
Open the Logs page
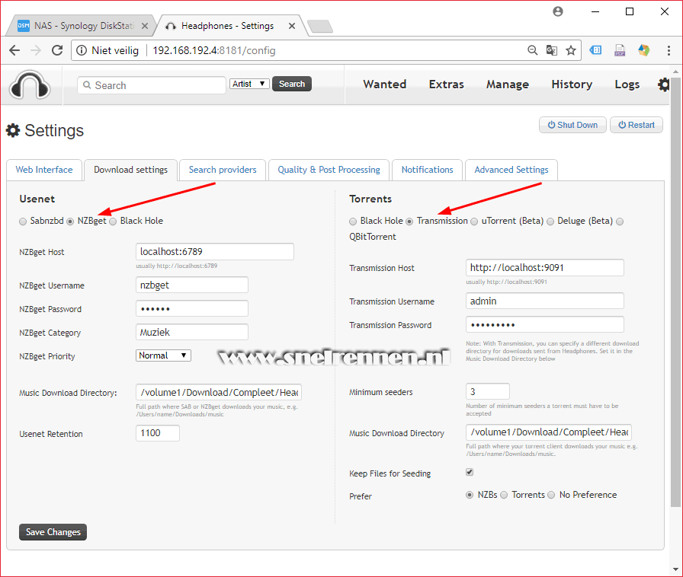coord(627,84)
